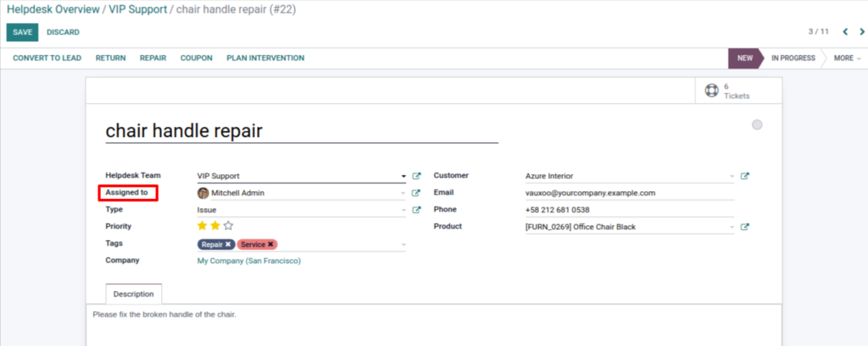Remove the Service tag
Viewport: 868px width, 346px height.
pos(270,244)
